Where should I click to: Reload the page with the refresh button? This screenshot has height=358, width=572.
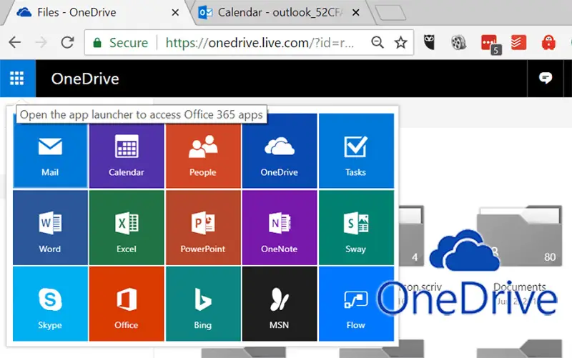(67, 43)
